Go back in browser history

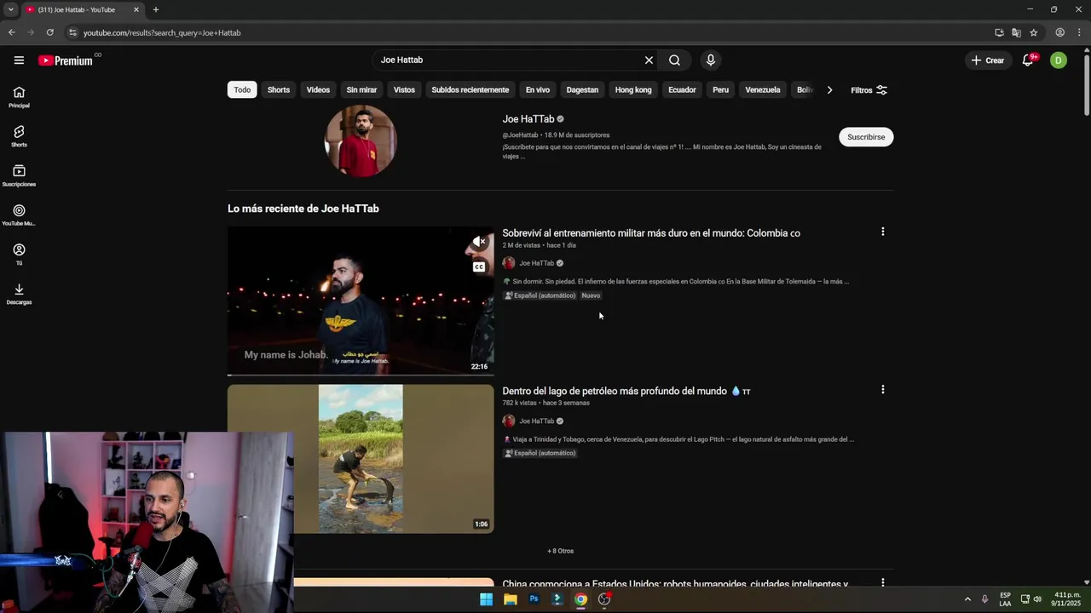click(x=11, y=32)
